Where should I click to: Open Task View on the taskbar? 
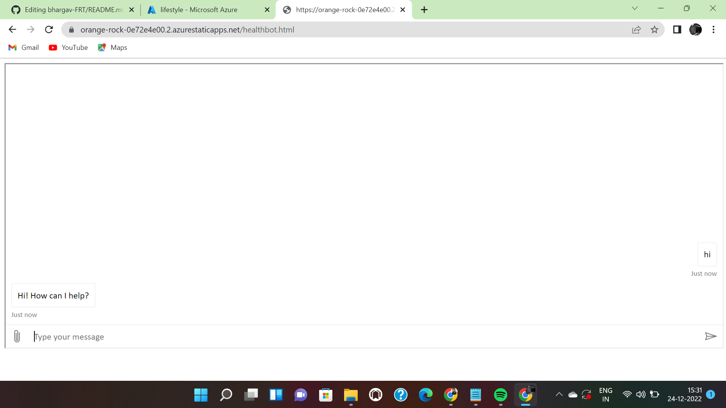click(x=251, y=395)
